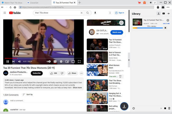Image resolution: width=172 pixels, height=114 pixels.
Task: Close the Top 20 Funniest tab
Action: click(x=75, y=3)
